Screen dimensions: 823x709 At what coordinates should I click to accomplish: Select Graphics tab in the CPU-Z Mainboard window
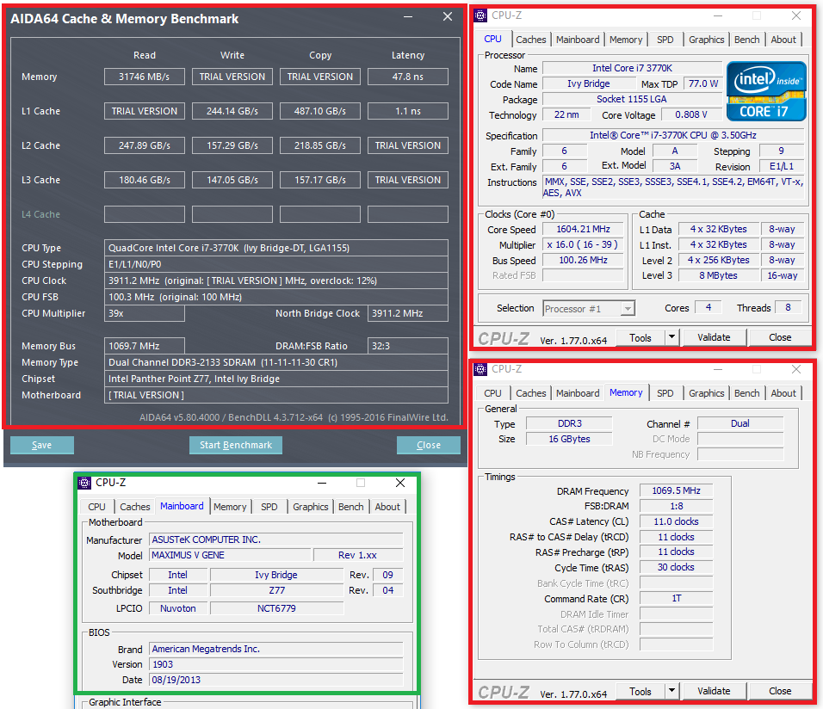tap(310, 507)
